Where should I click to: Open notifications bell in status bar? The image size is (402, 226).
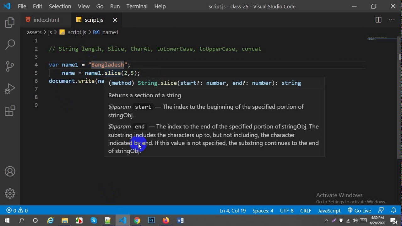394,211
